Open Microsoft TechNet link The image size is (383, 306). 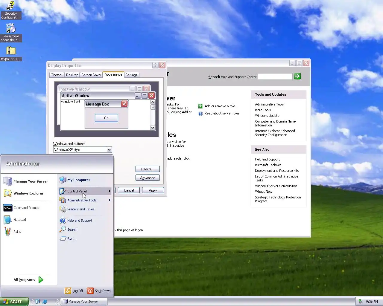[268, 165]
